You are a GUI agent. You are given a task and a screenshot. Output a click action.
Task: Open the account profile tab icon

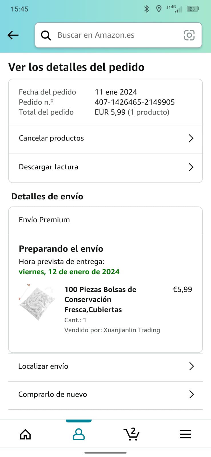[x=79, y=434]
